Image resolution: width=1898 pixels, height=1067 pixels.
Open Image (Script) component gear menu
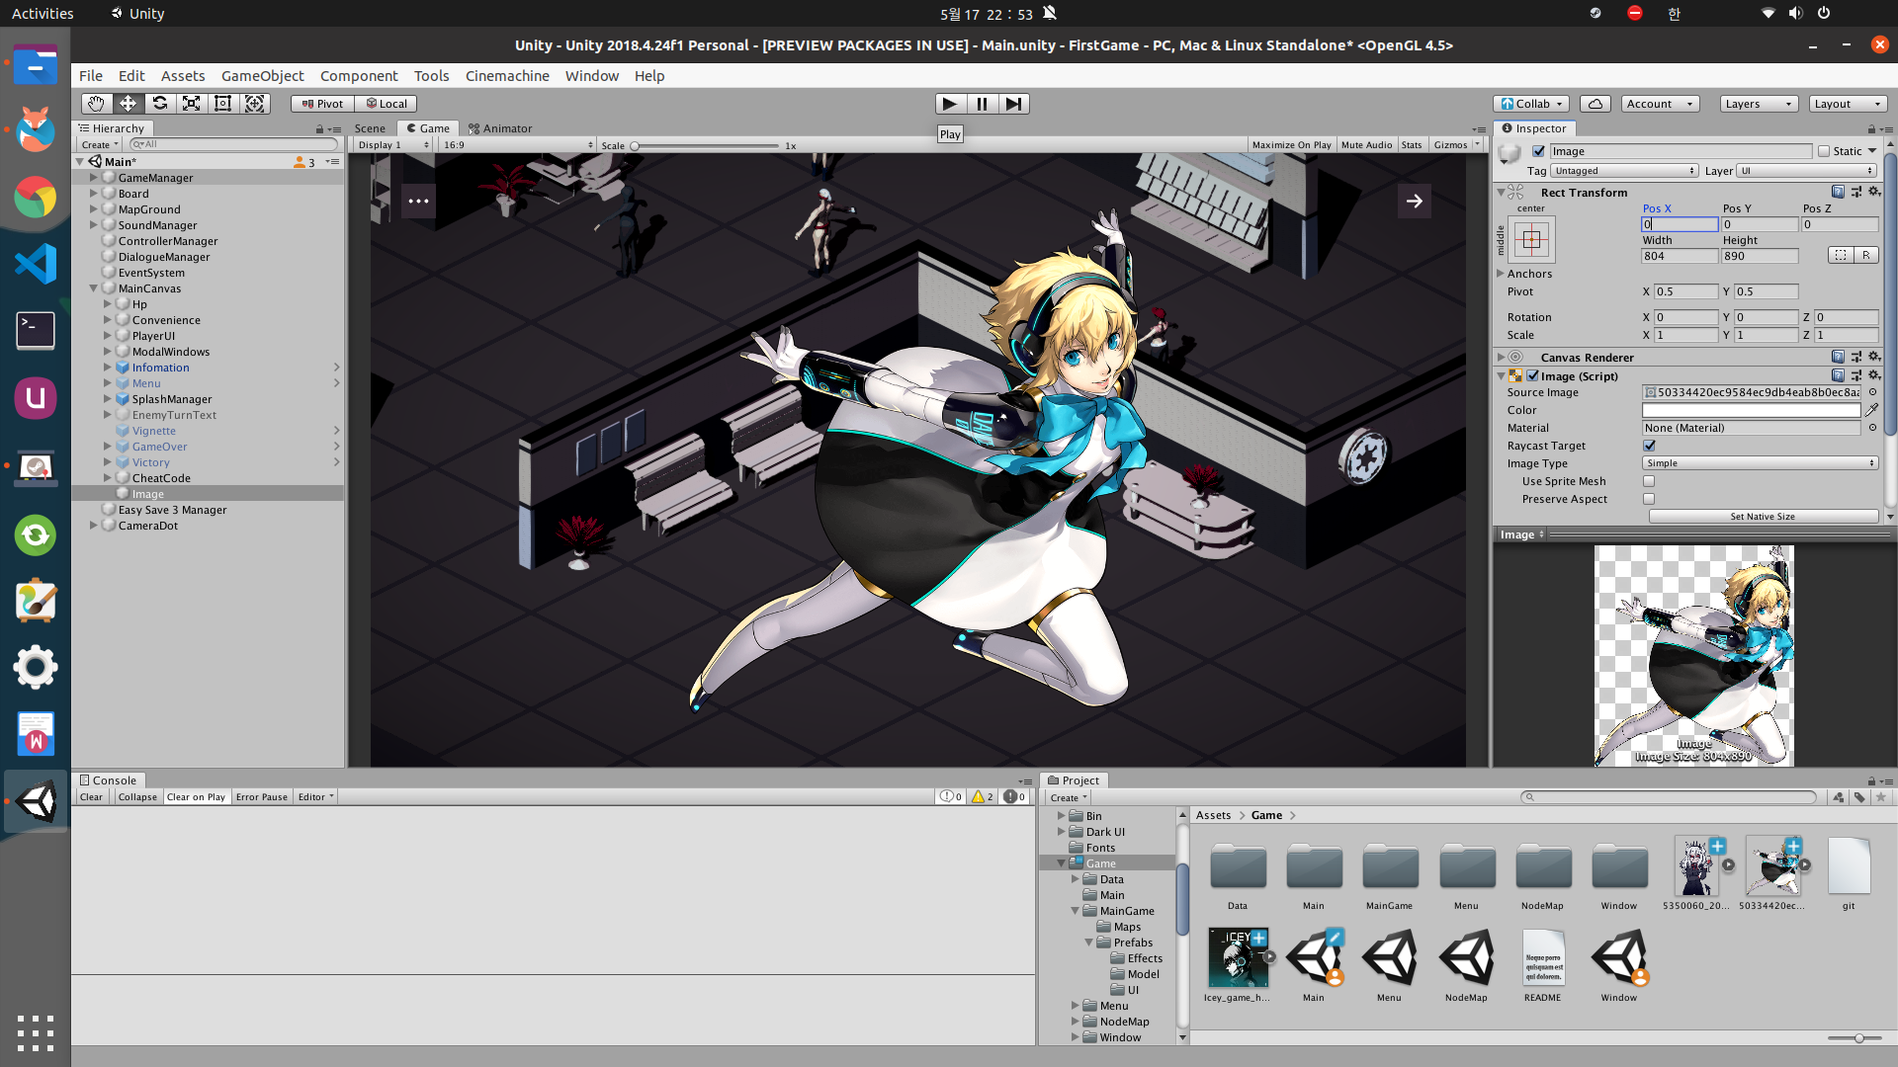pos(1874,375)
